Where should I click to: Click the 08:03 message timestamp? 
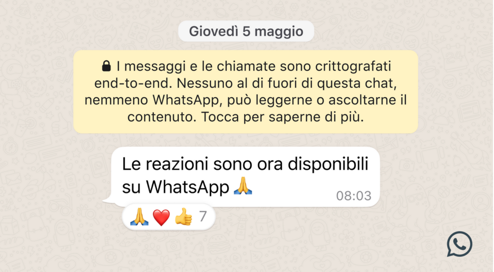tap(354, 196)
